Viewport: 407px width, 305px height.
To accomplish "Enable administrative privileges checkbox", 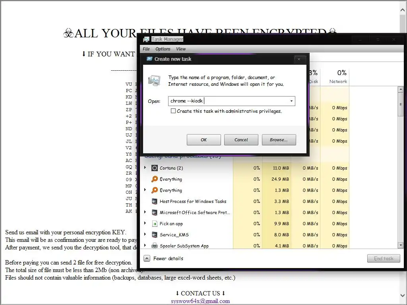I will coord(173,111).
